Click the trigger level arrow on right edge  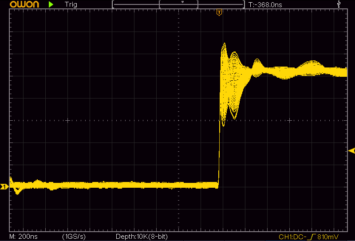click(351, 150)
